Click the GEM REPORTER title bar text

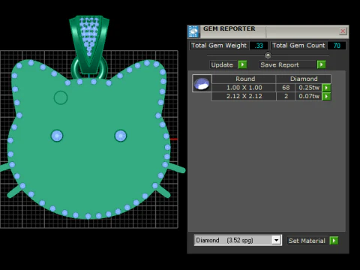tap(229, 29)
